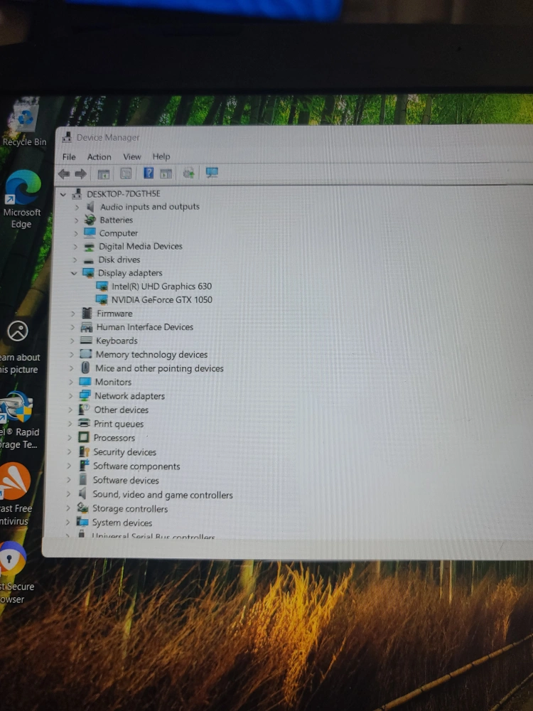533x711 pixels.
Task: Click the Forward arrow in toolbar
Action: [x=80, y=173]
